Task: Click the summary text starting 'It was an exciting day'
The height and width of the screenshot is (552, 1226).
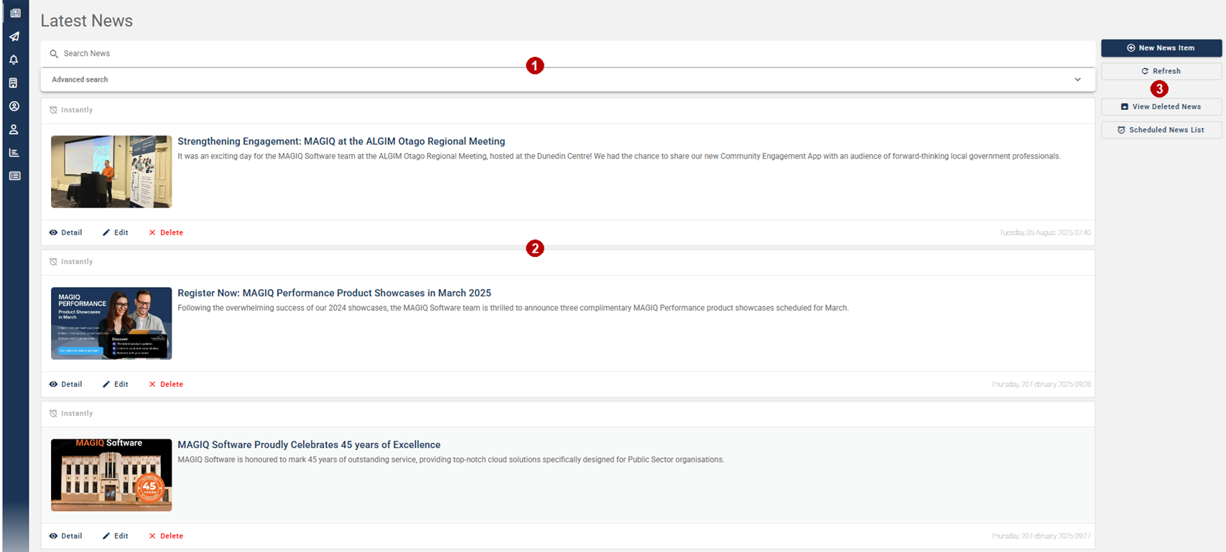Action: pyautogui.click(x=619, y=156)
